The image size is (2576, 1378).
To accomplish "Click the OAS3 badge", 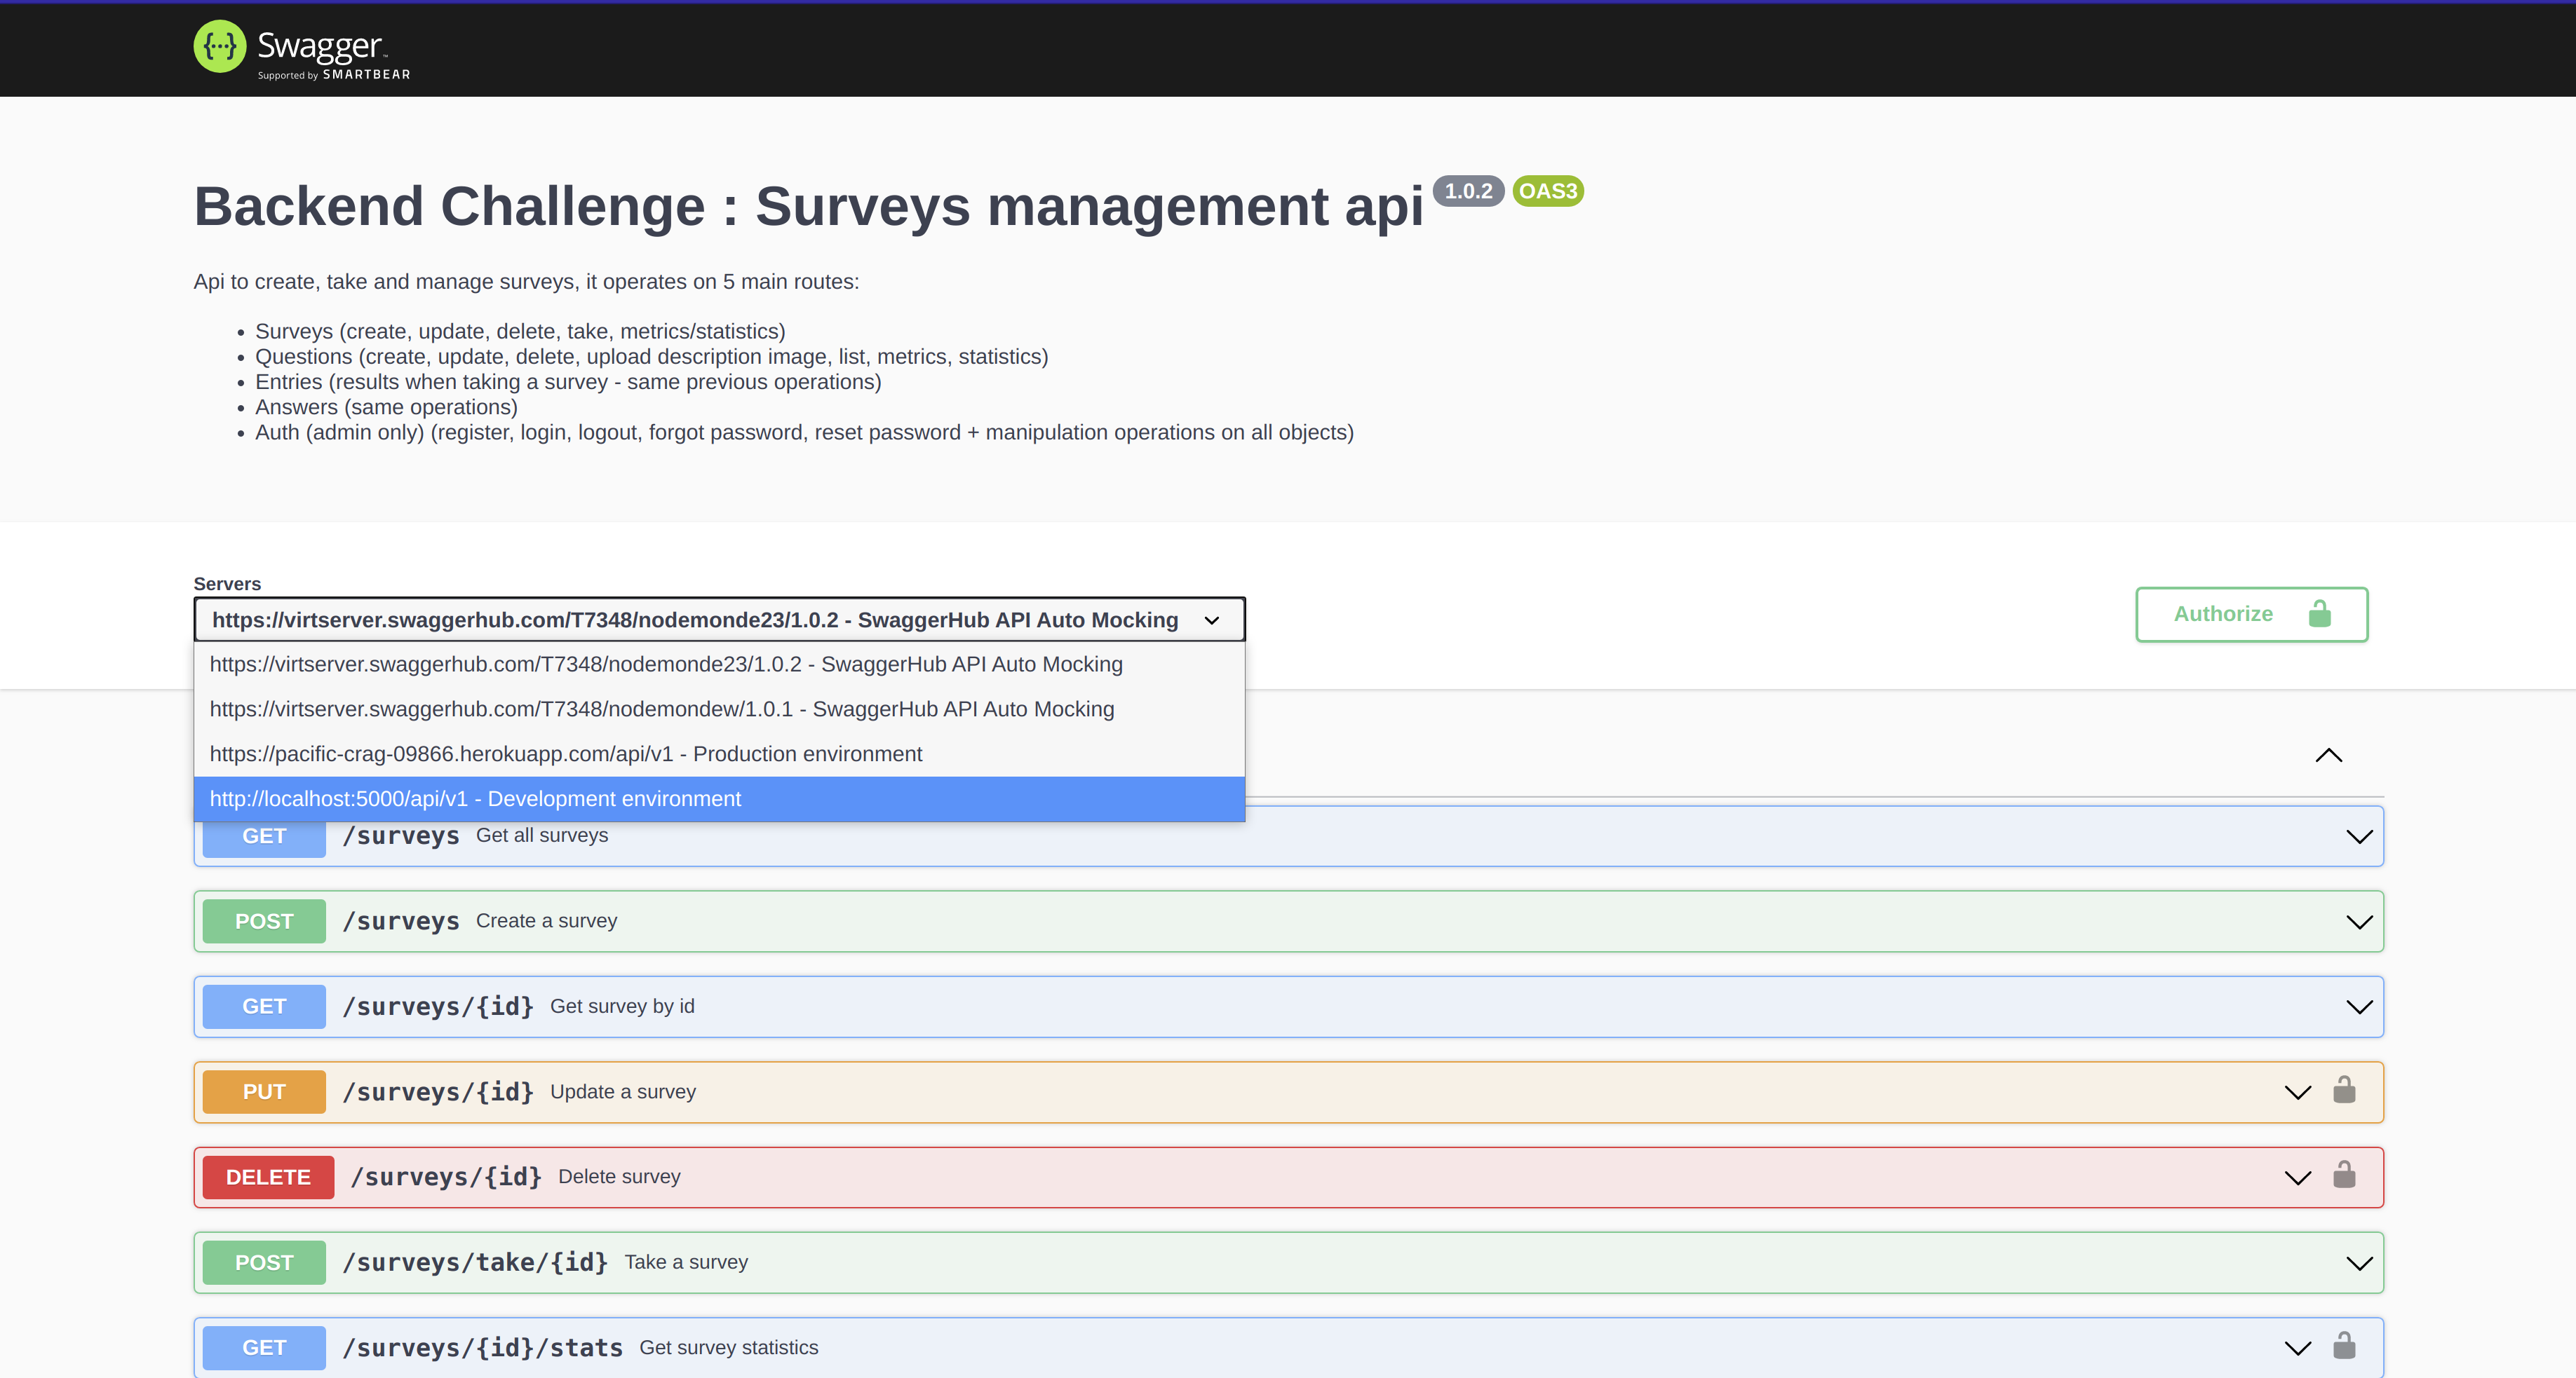I will coord(1548,191).
